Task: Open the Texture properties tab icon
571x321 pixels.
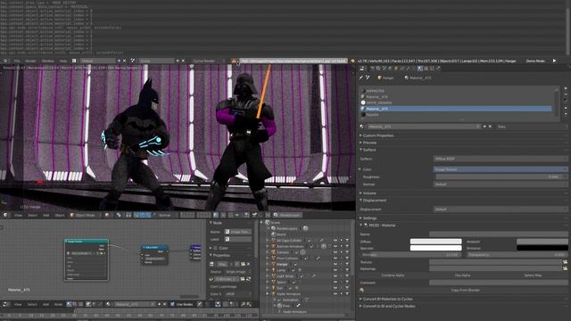Action: pyautogui.click(x=426, y=68)
